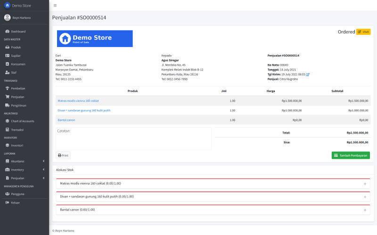This screenshot has height=235, width=377.
Task: Select customer name Agus Siregar
Action: point(170,60)
